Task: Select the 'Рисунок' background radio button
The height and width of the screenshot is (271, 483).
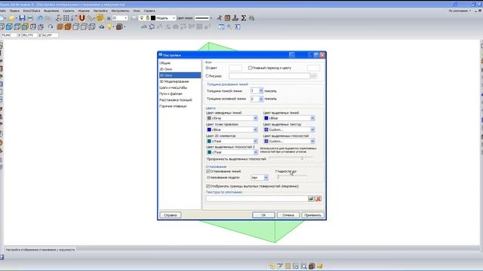Action: click(208, 75)
